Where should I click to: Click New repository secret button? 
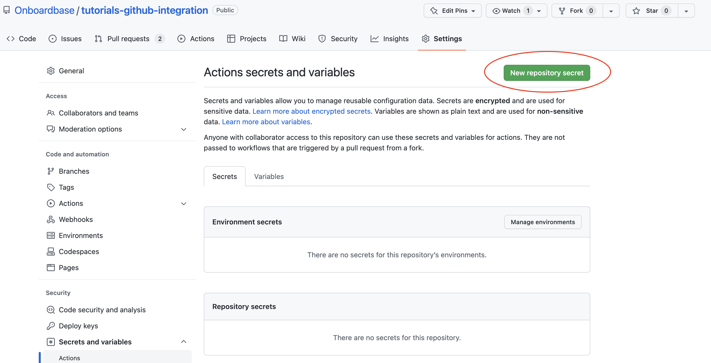pos(546,73)
